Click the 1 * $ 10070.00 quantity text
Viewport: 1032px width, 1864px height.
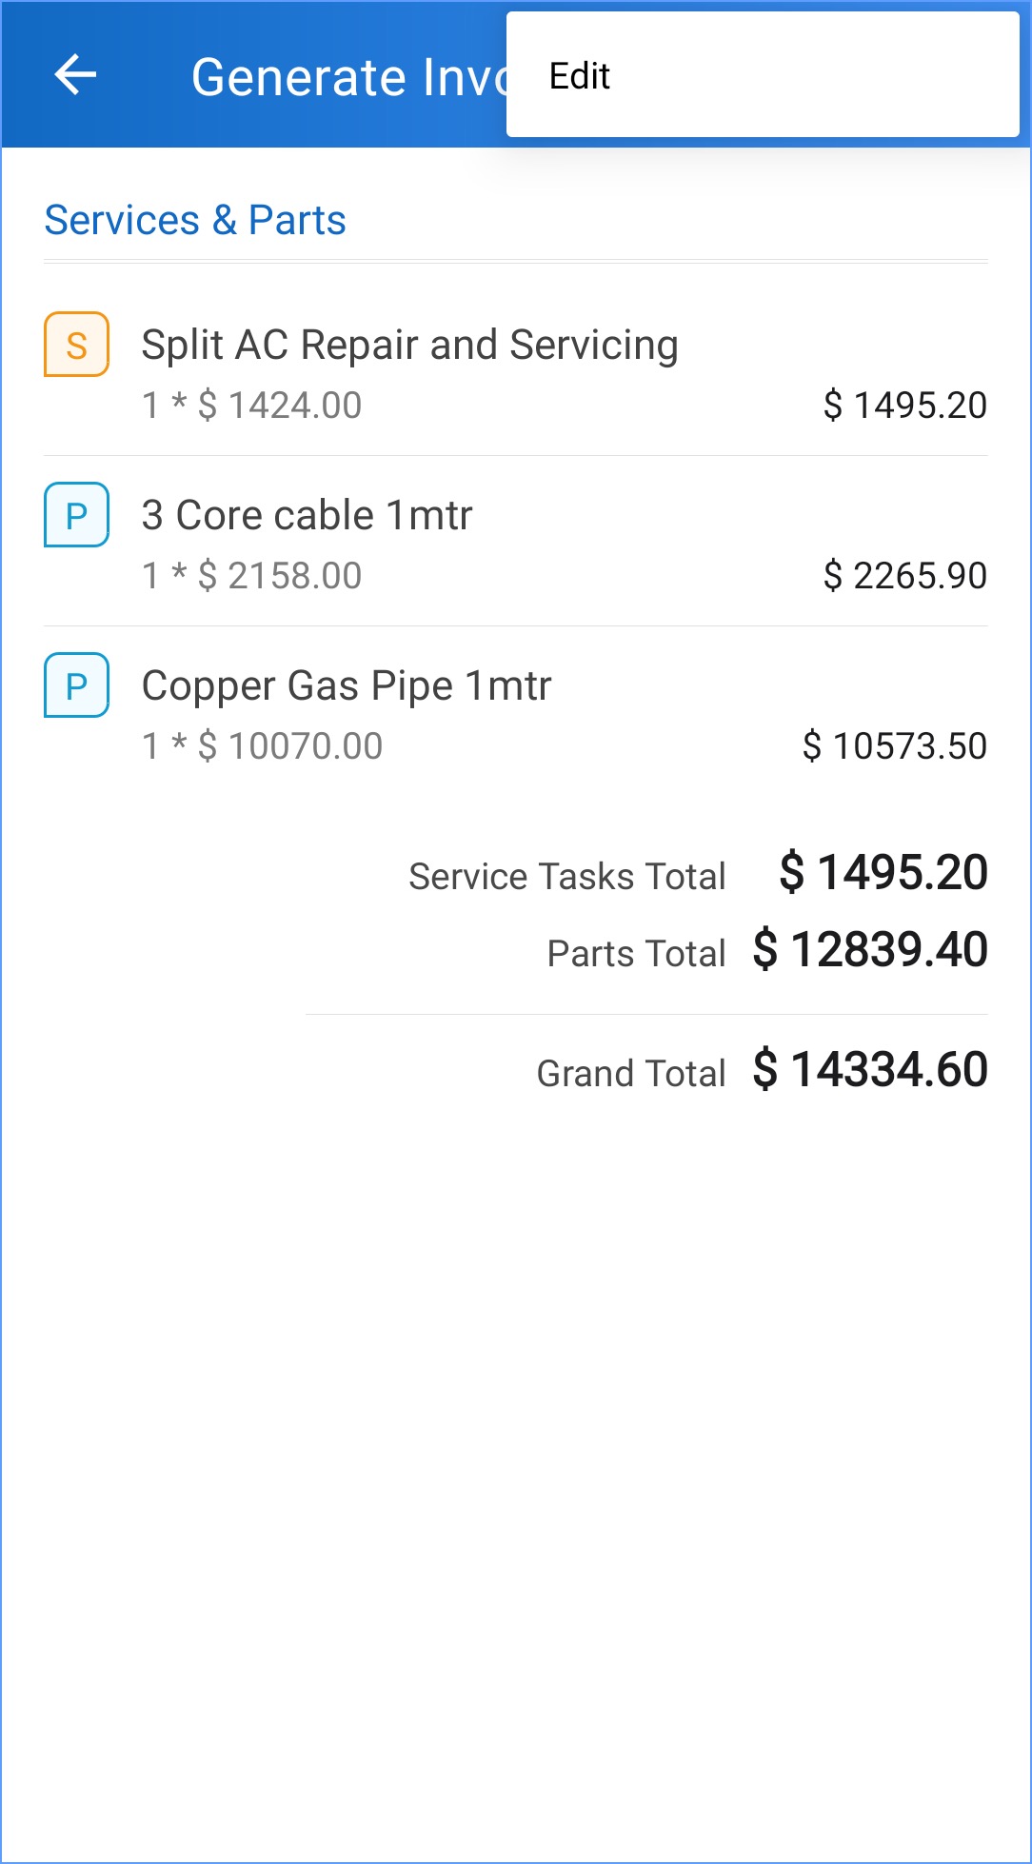262,746
